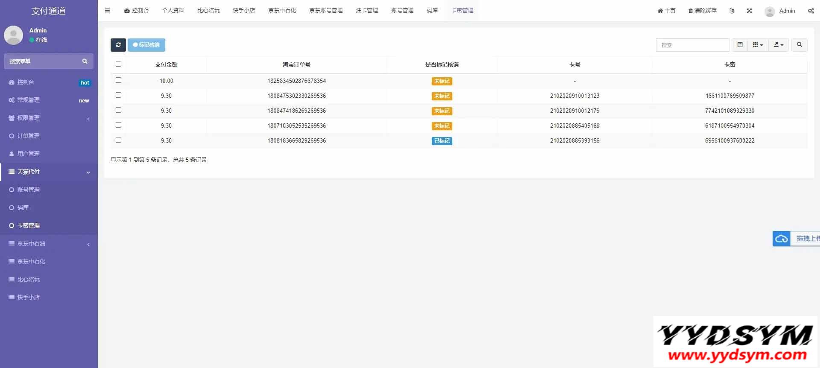Enter fullscreen mode via expand icon

tap(749, 11)
